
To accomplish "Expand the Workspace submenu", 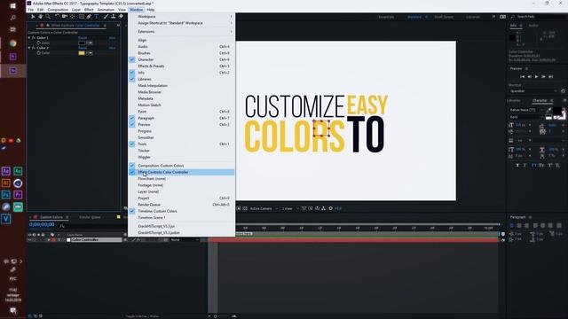I will tap(181, 17).
